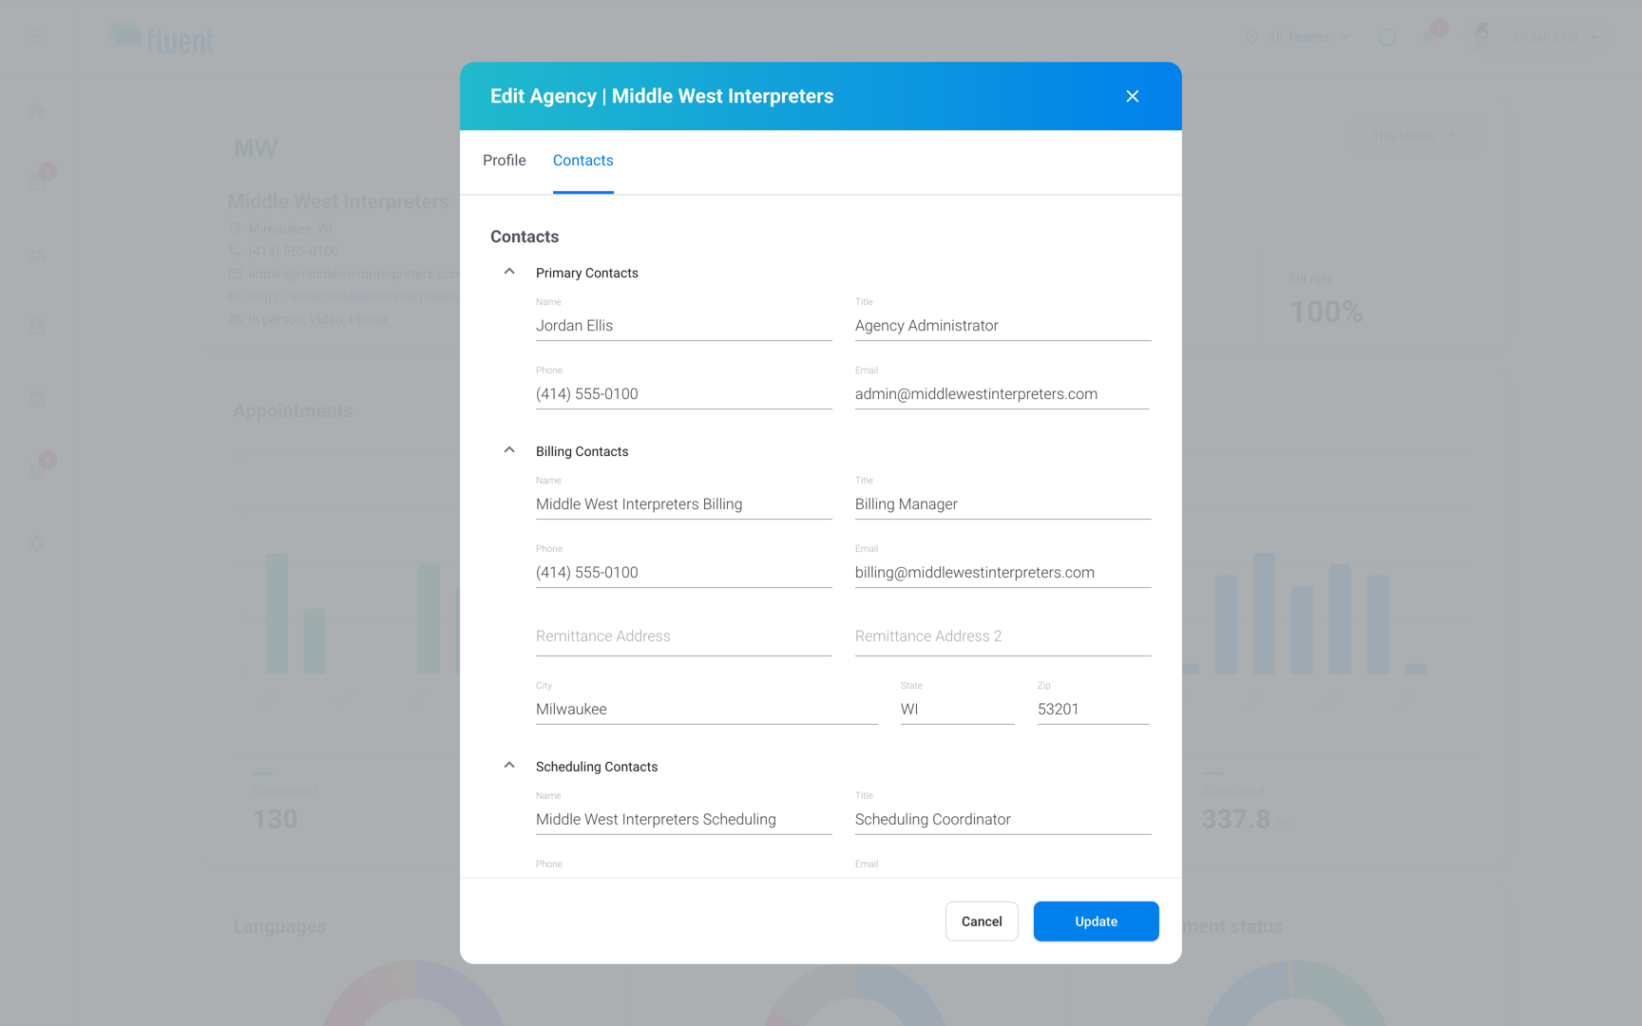Edit the admin@middlewestinterpreters.com email field
Screen dimensions: 1642x1026
coord(1002,394)
